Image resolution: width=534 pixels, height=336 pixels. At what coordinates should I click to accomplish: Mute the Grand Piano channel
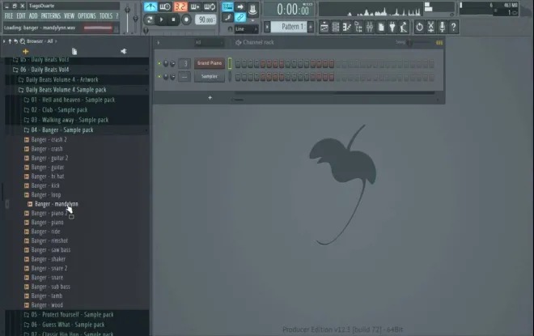pos(159,63)
